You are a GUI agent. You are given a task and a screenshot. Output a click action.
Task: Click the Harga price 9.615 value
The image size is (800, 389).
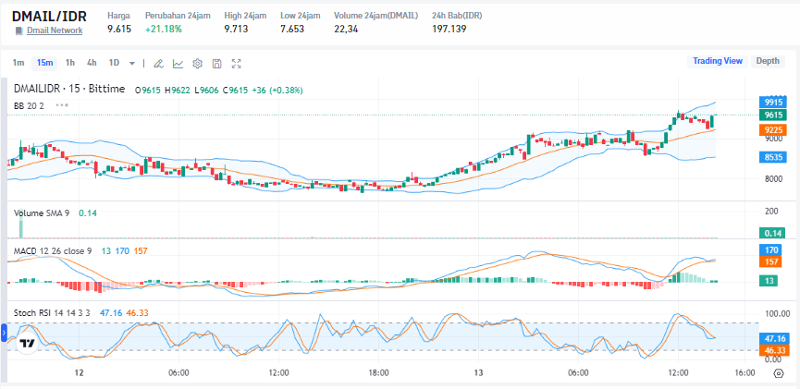pos(119,29)
